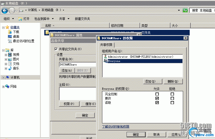This screenshot has width=215, height=139.
Task: Open the 组织 menu
Action: point(9,19)
